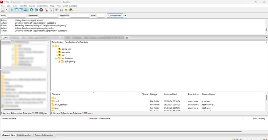Image resolution: width=268 pixels, height=140 pixels.
Task: Disconnect from the current server
Action: click(46, 10)
